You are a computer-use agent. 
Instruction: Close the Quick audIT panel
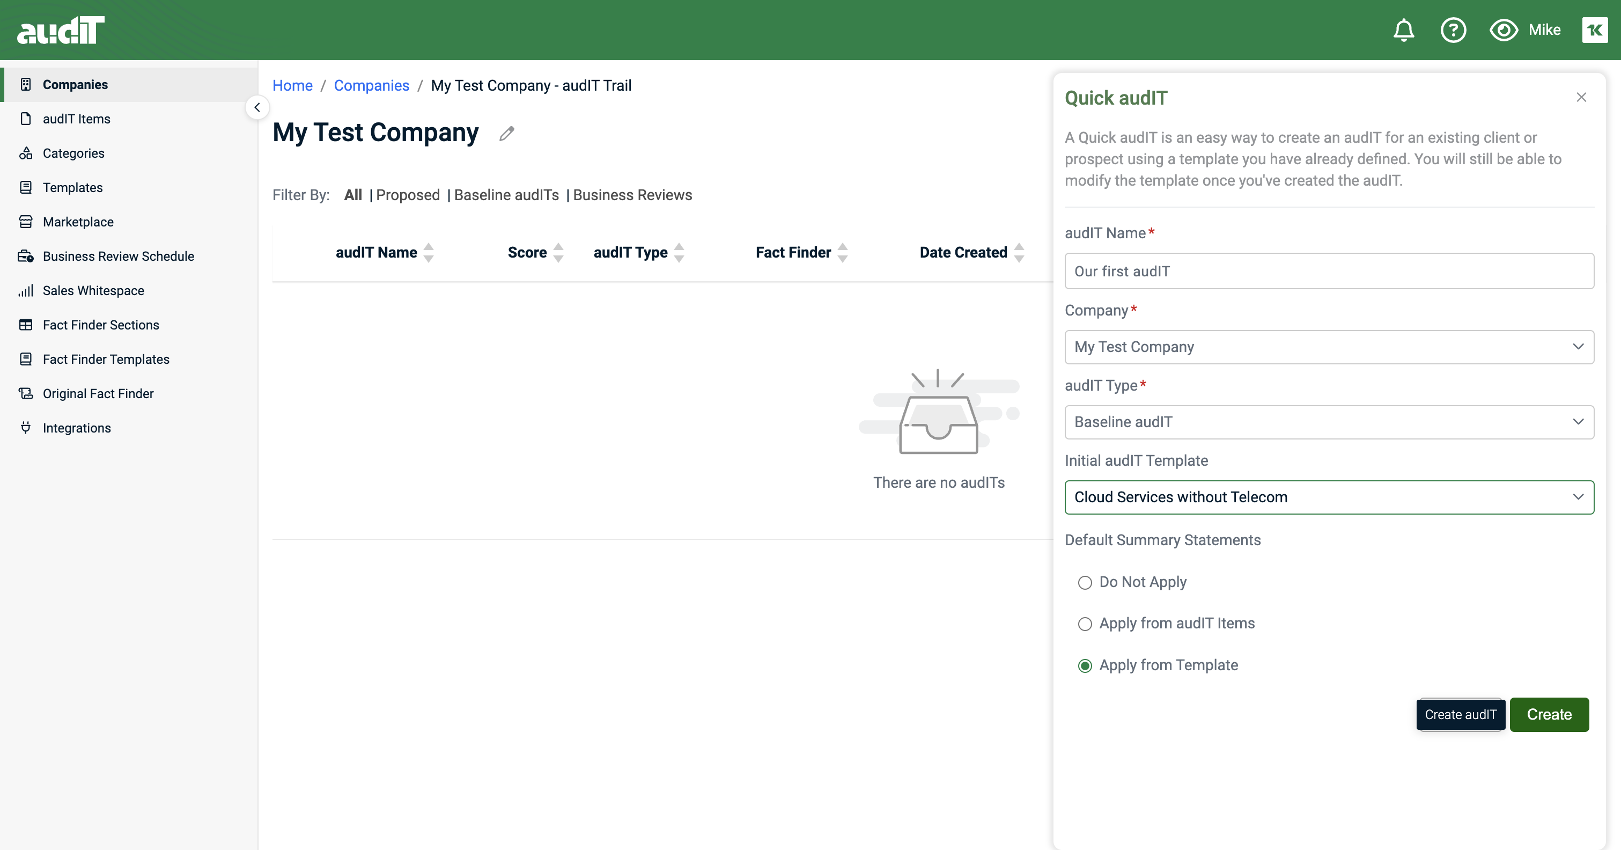[1581, 97]
